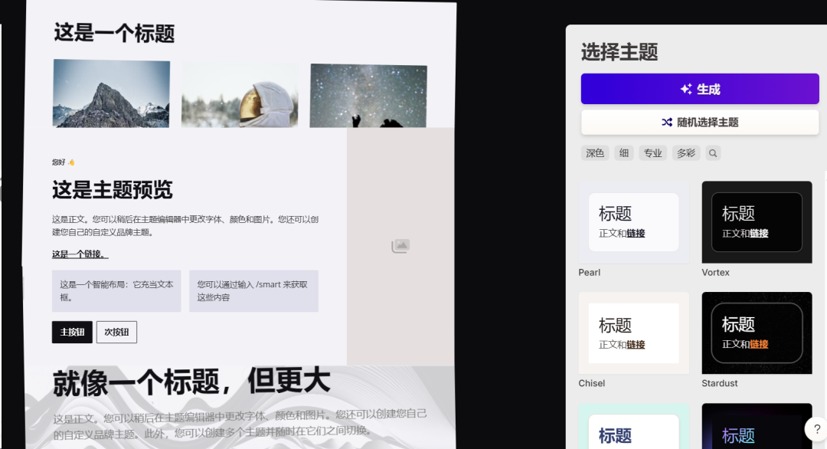The height and width of the screenshot is (449, 827).
Task: Click the 这是一个智能布局 text box
Action: point(116,290)
